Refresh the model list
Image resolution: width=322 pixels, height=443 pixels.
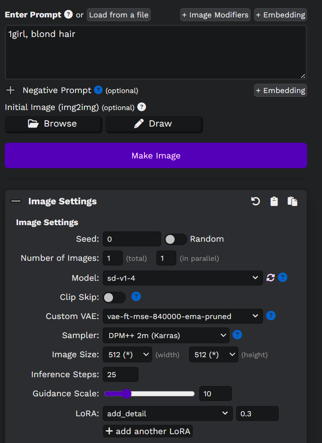[x=271, y=277]
